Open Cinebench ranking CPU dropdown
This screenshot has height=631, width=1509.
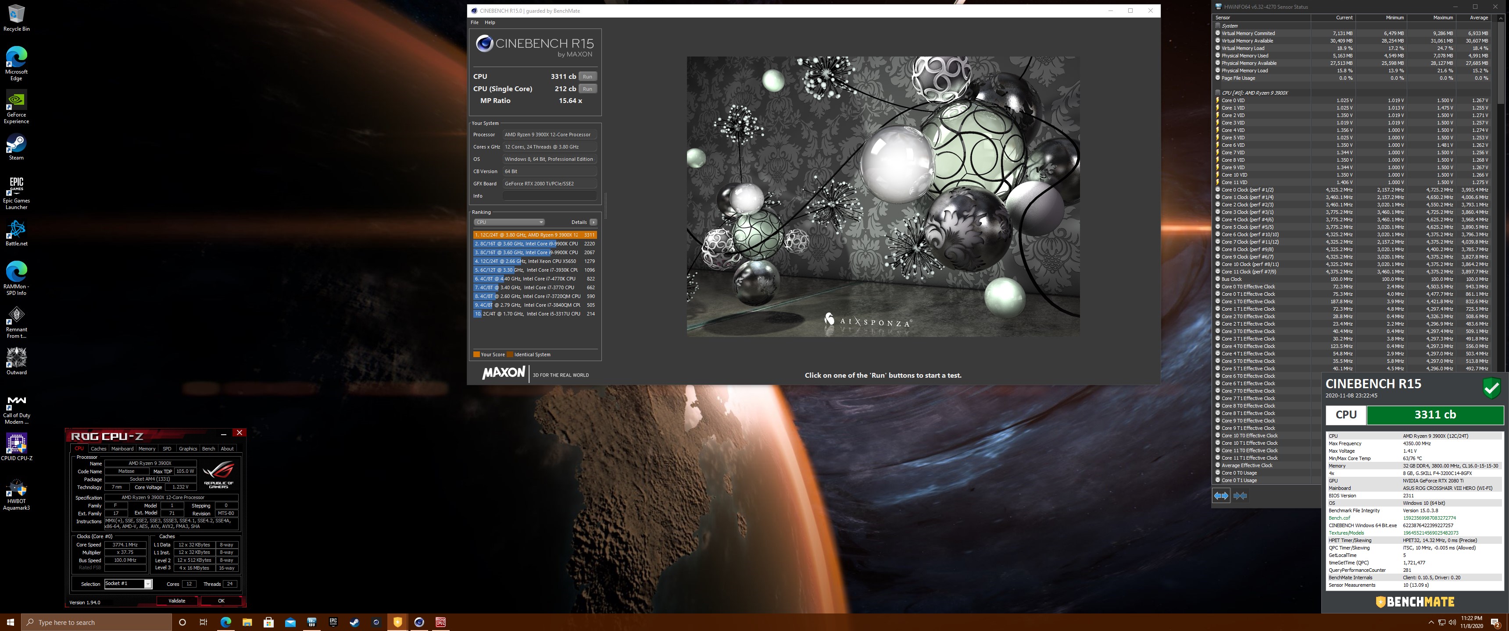tap(509, 222)
